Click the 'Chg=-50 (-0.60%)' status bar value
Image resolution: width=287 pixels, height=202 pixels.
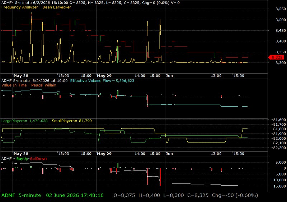pyautogui.click(x=235, y=196)
